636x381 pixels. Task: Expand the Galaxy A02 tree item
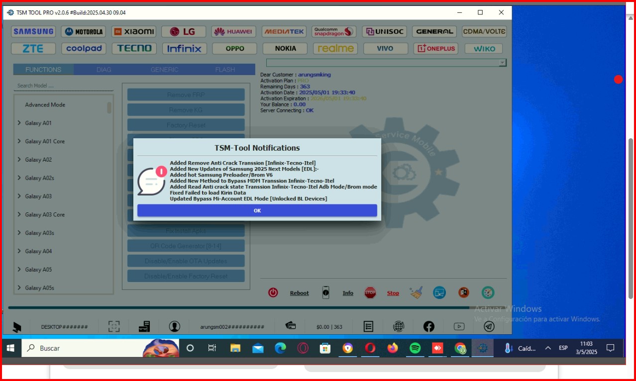click(19, 160)
